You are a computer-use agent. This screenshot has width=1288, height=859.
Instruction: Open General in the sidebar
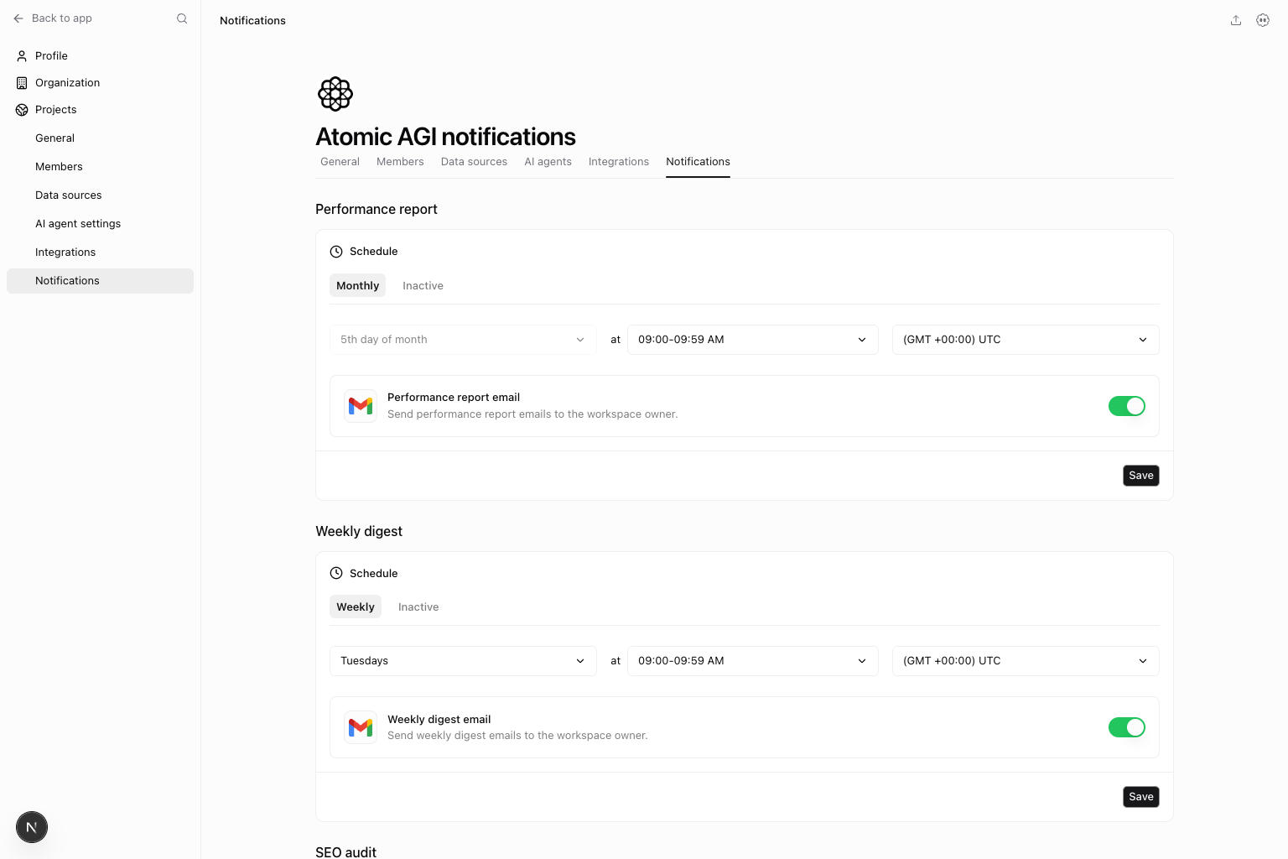pos(100,138)
